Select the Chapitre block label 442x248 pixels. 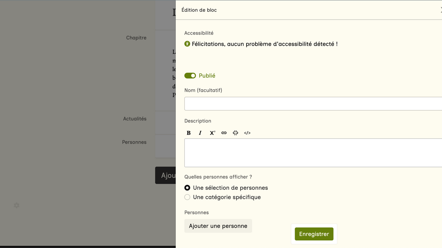click(136, 38)
